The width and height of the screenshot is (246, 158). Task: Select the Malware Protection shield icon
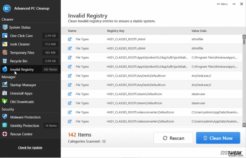[x=5, y=117]
